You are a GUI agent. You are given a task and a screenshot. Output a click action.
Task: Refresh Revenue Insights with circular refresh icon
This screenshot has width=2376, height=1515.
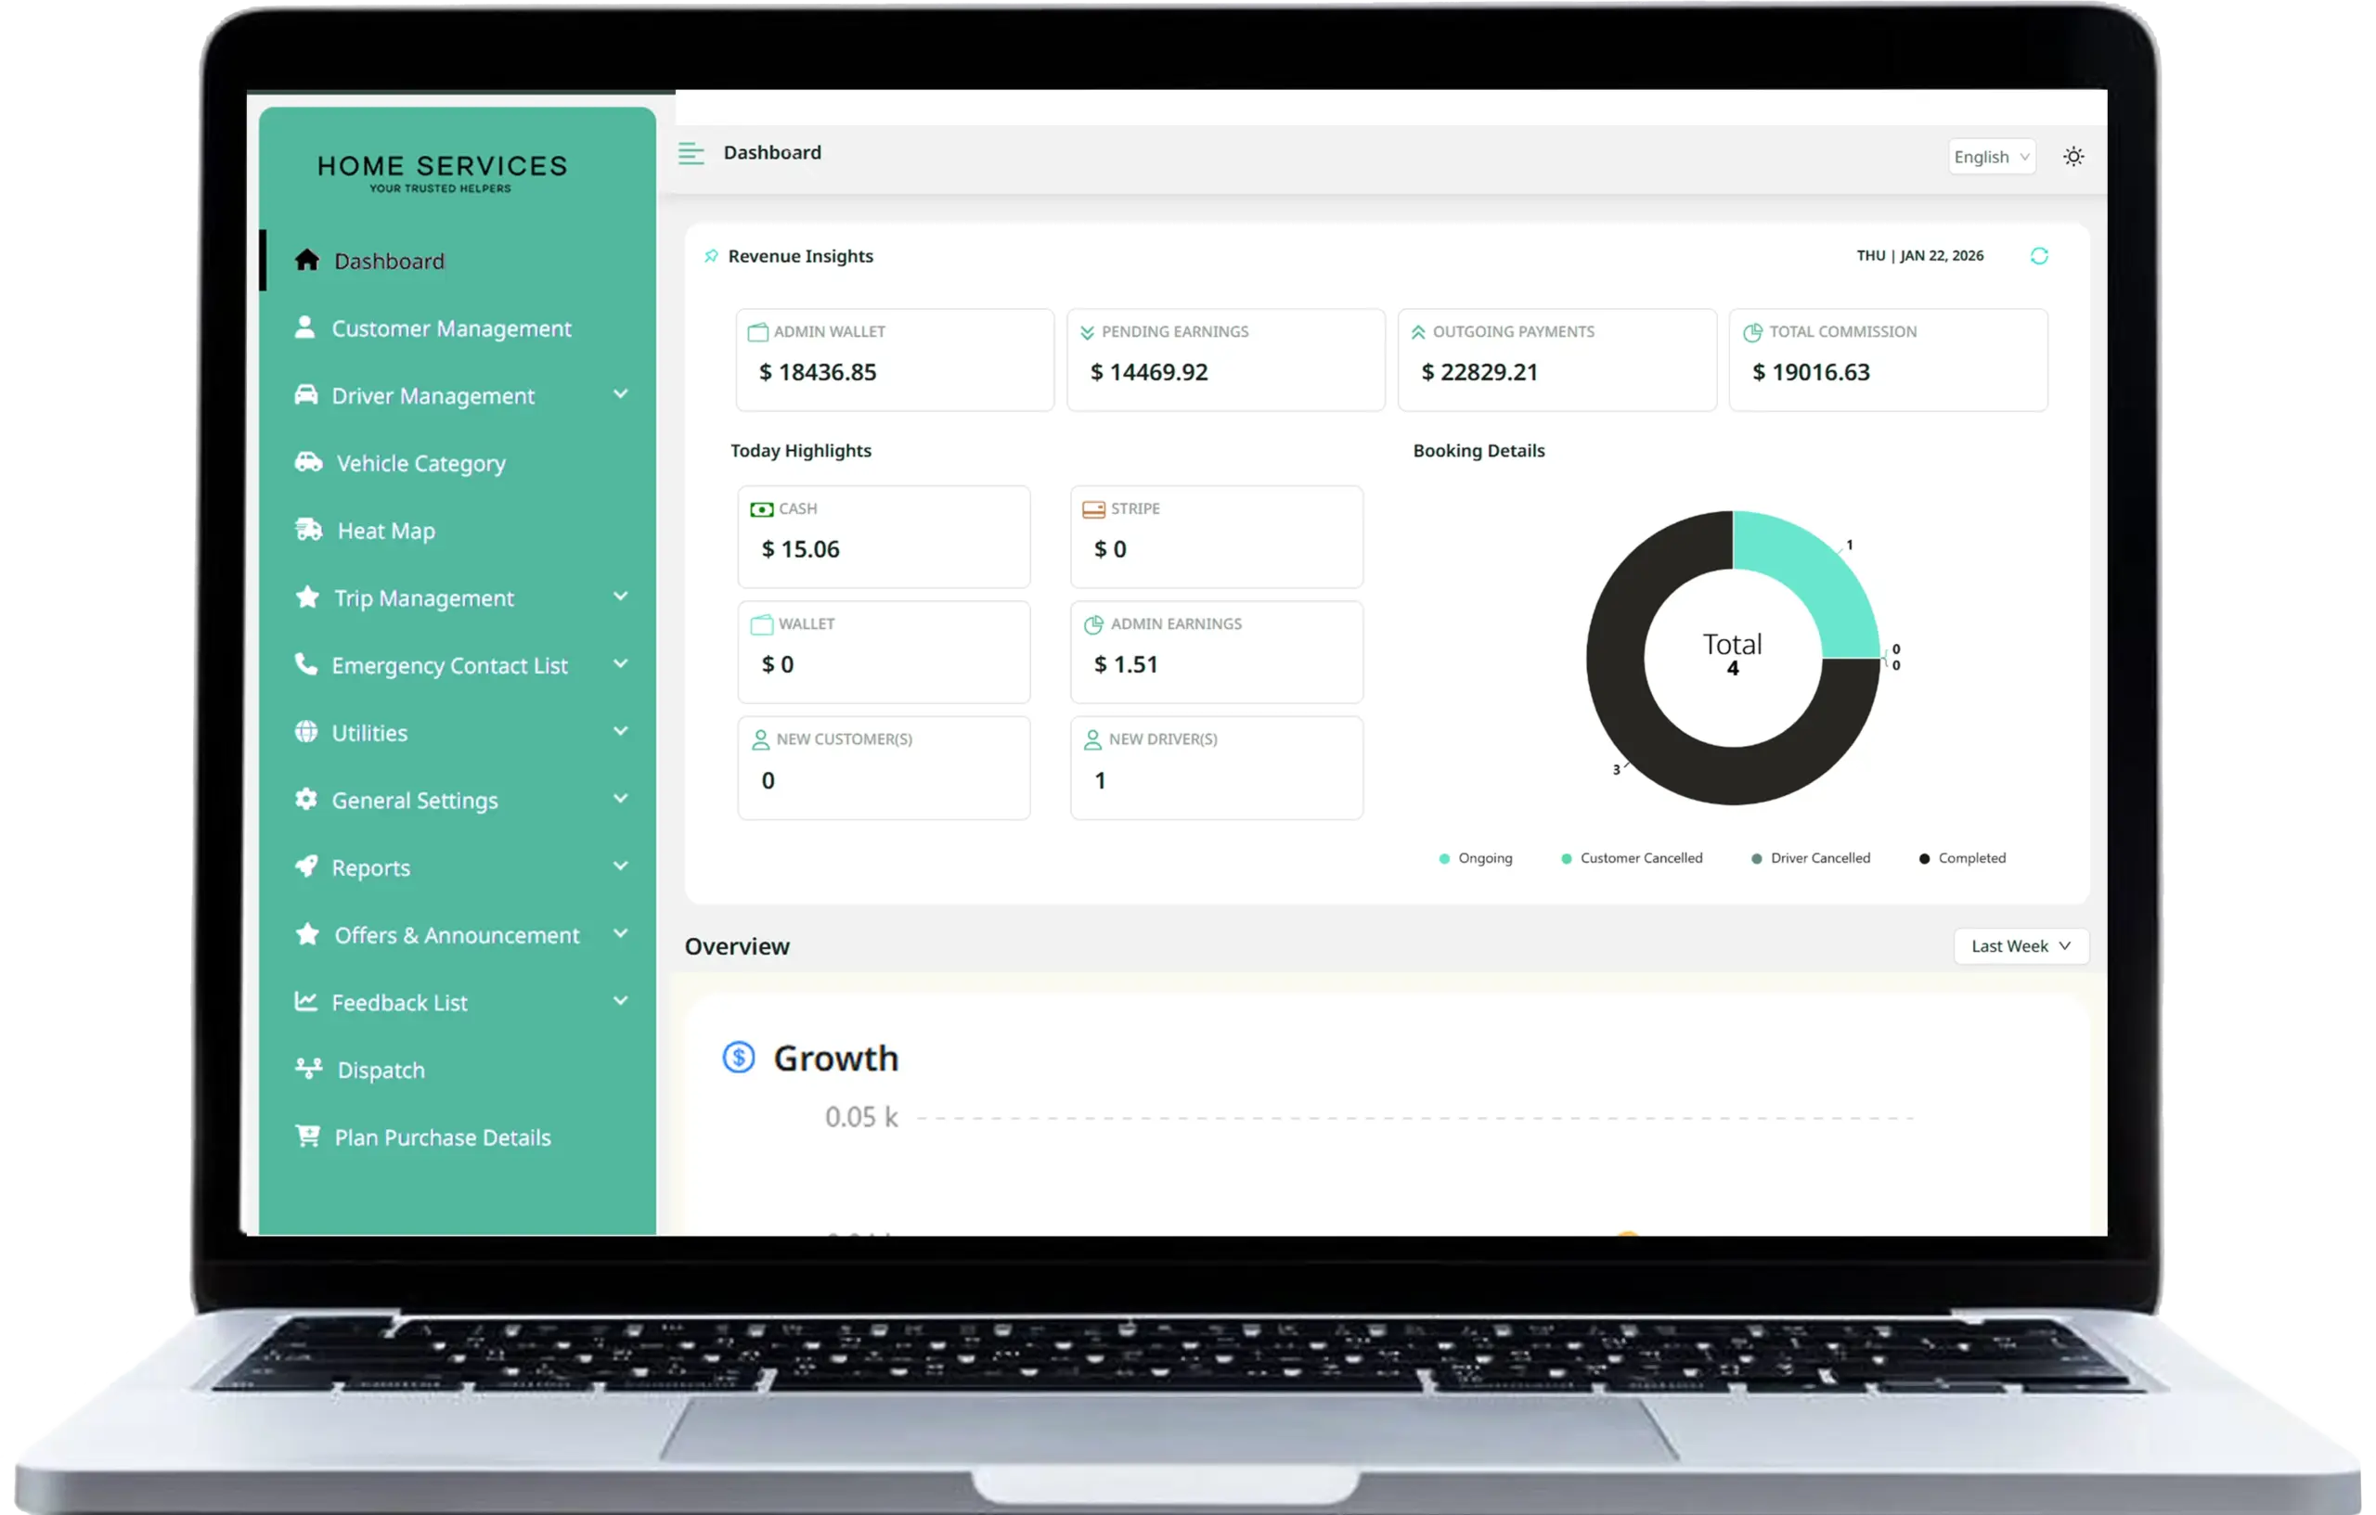(2041, 255)
